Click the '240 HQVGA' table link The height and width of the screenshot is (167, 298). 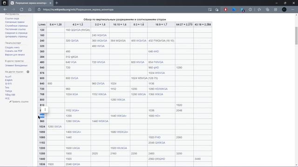pyautogui.click(x=99, y=35)
